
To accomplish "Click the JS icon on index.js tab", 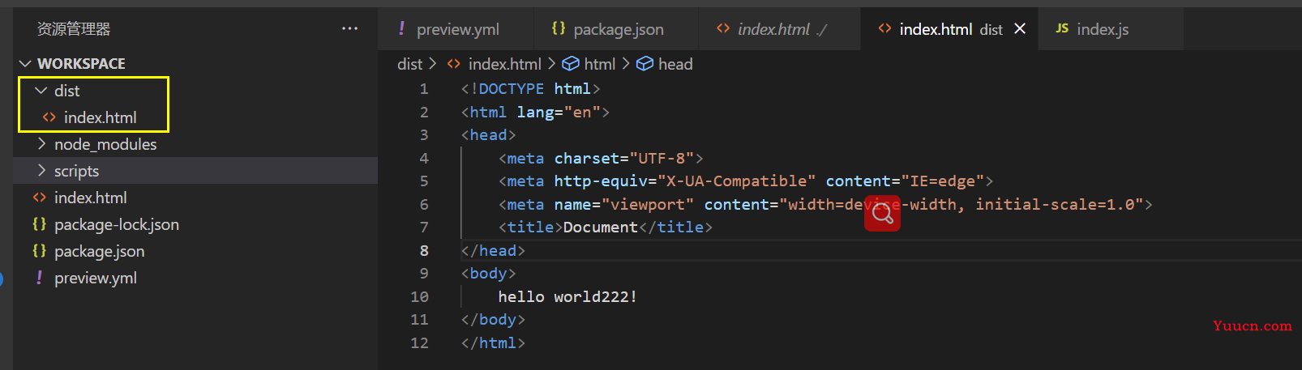I will point(1062,28).
